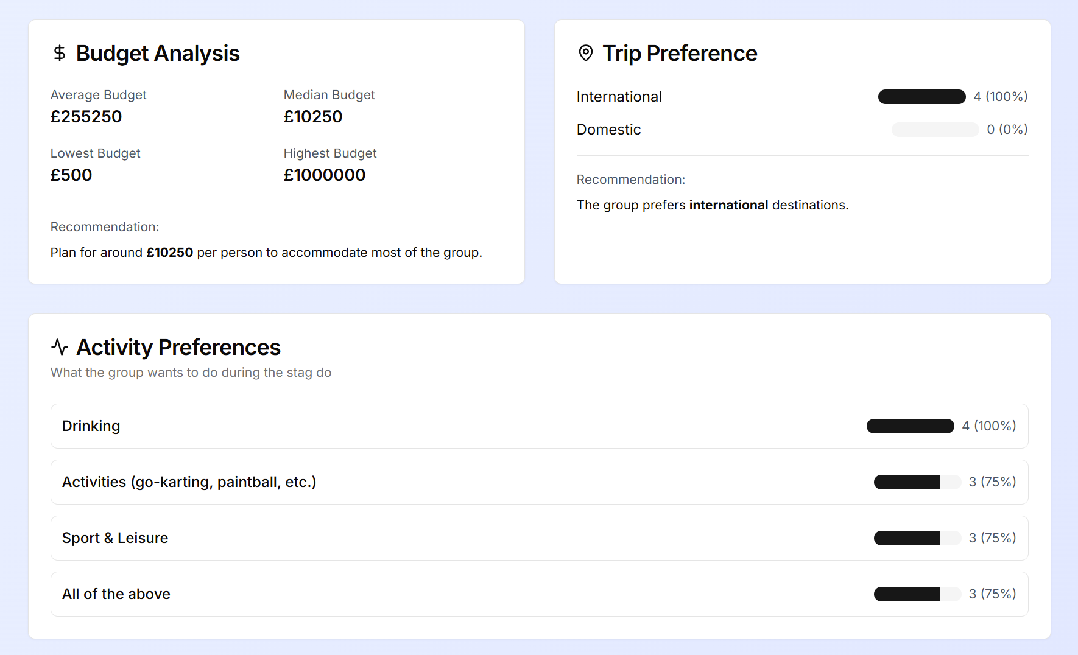Click the Median Budget value £10250
Screen dimensions: 1078x655
coord(313,116)
